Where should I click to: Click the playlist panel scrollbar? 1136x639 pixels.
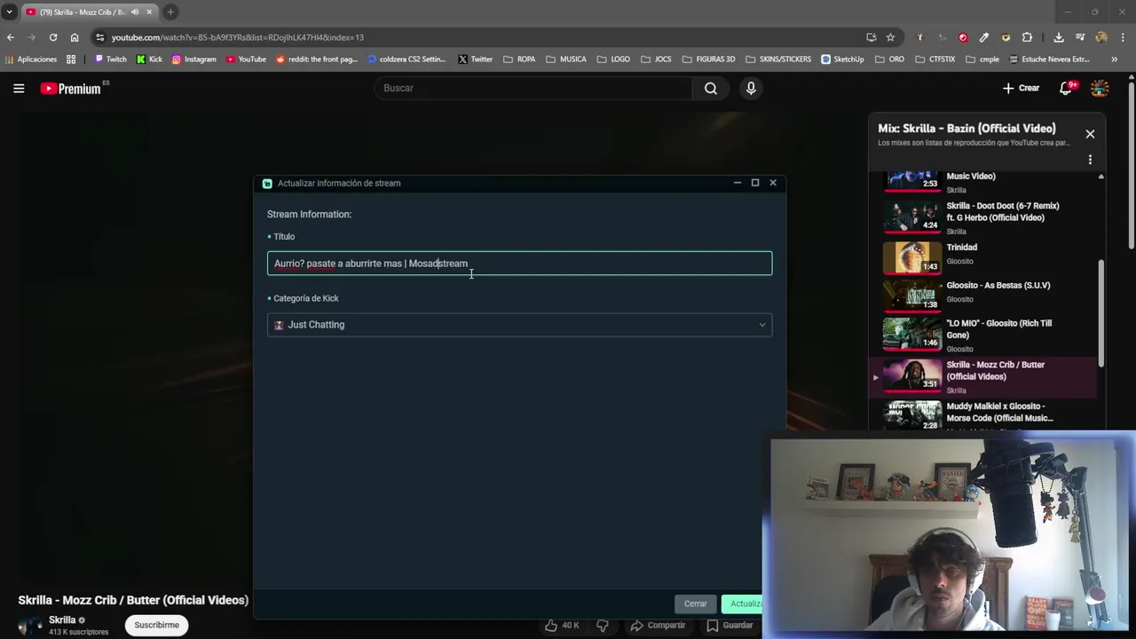[x=1101, y=312]
